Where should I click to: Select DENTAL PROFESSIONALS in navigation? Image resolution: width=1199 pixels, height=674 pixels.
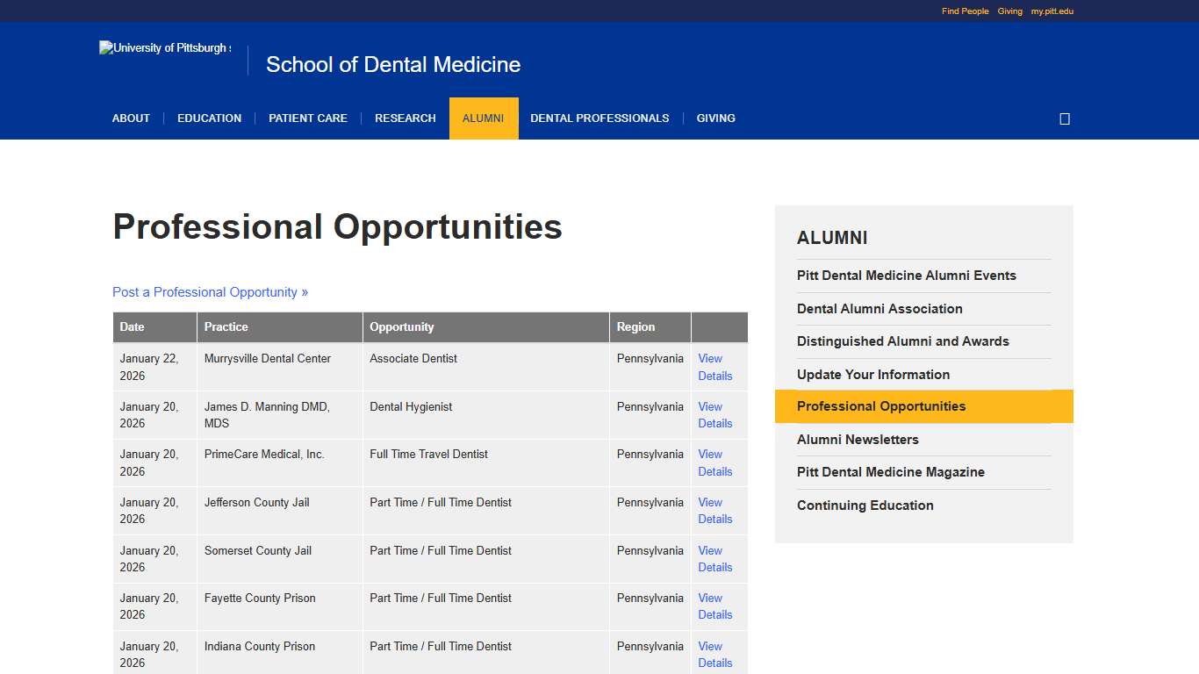click(x=599, y=118)
